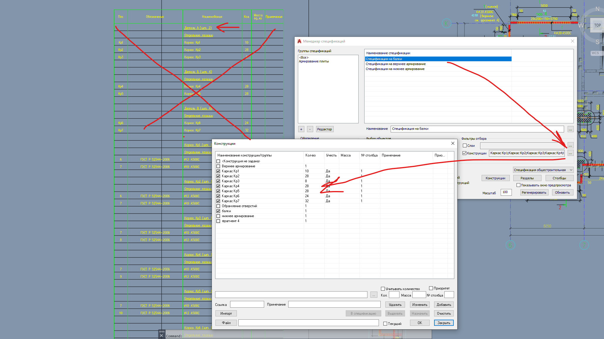604x339 pixels.
Task: Click ellipsis button beside Слои filter
Action: click(x=570, y=145)
